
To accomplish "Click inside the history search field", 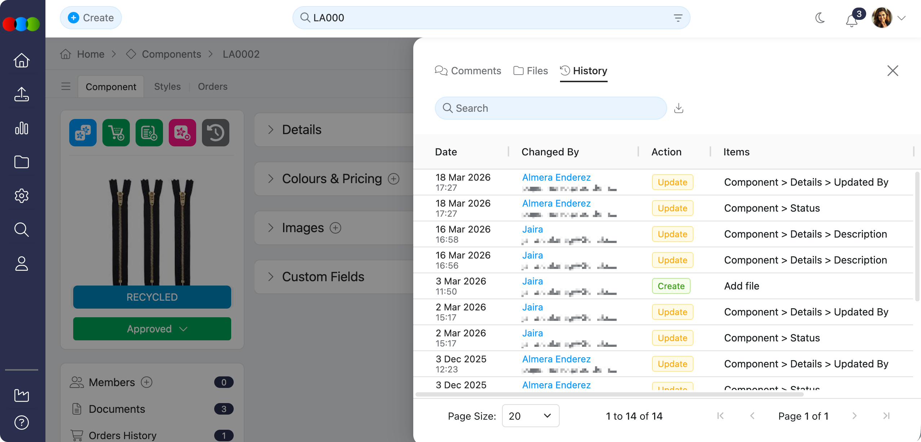I will click(x=548, y=108).
